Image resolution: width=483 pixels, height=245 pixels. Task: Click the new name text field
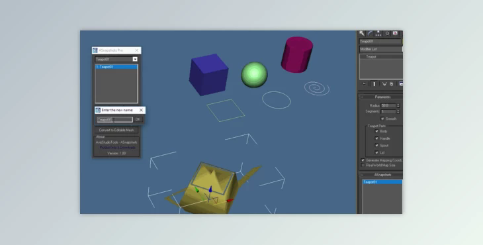[115, 120]
